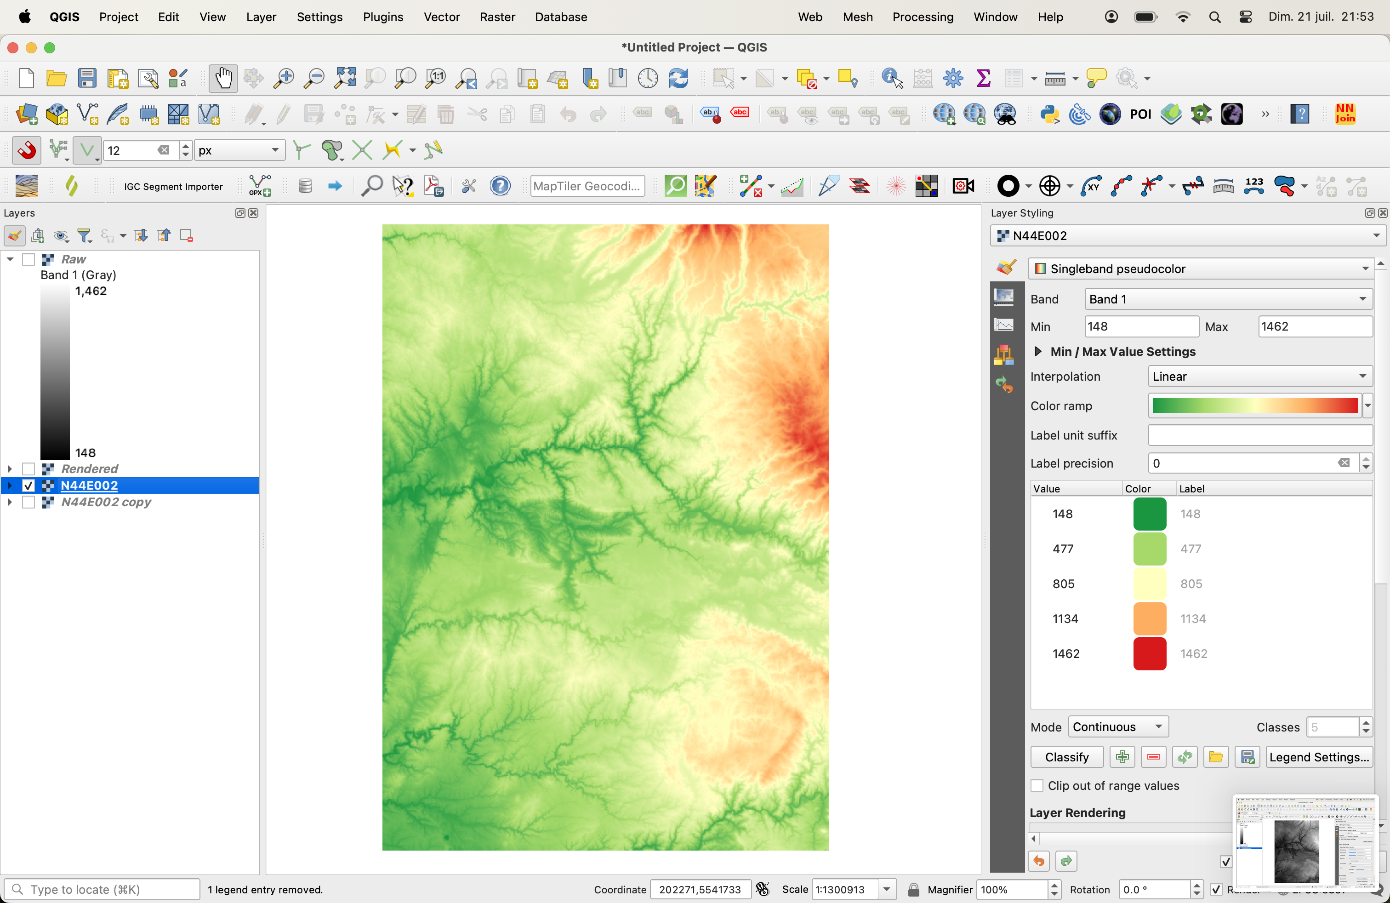
Task: Click the green search plugin icon
Action: 676,186
